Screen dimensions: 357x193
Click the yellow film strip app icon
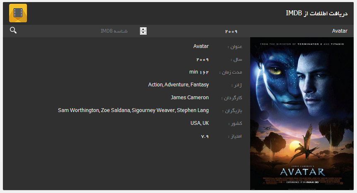click(x=18, y=13)
